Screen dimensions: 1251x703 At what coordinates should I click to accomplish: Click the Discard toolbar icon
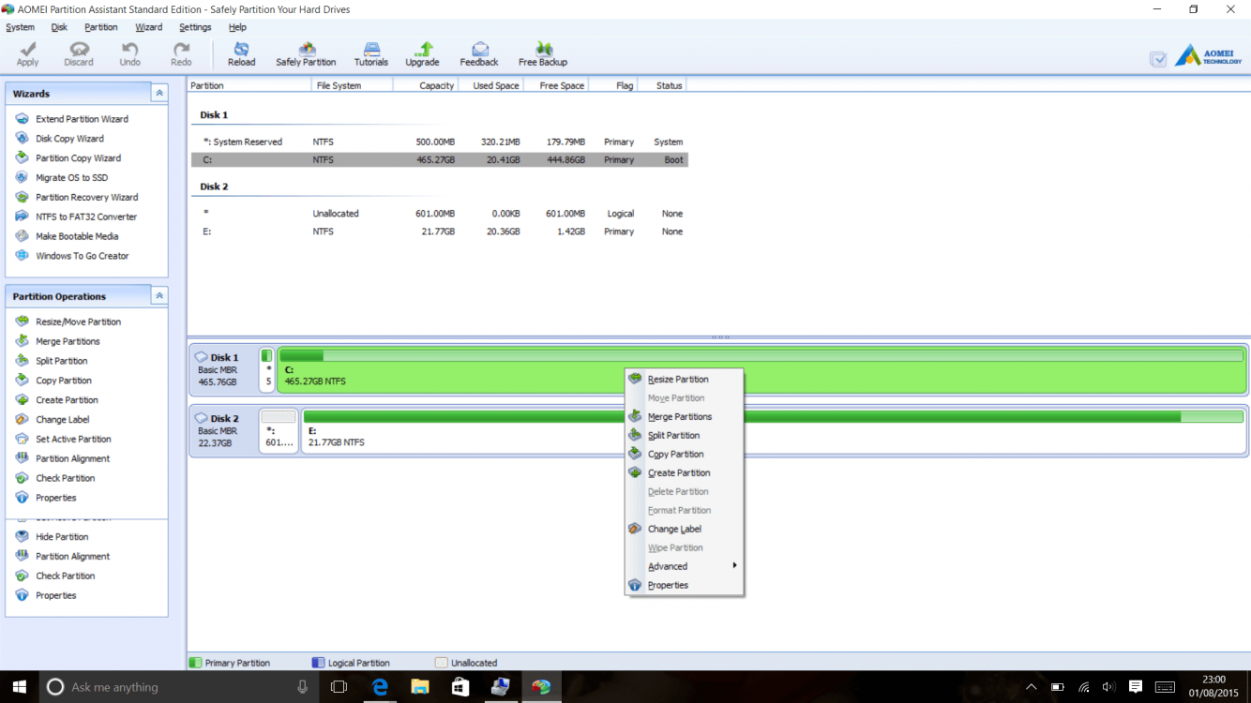point(79,53)
